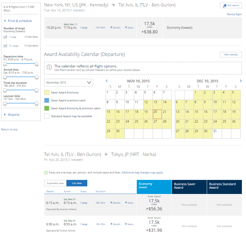Expand Details for the 10:20 p.m. JFK flight
Screen dimensions: 246x235
click(x=116, y=28)
